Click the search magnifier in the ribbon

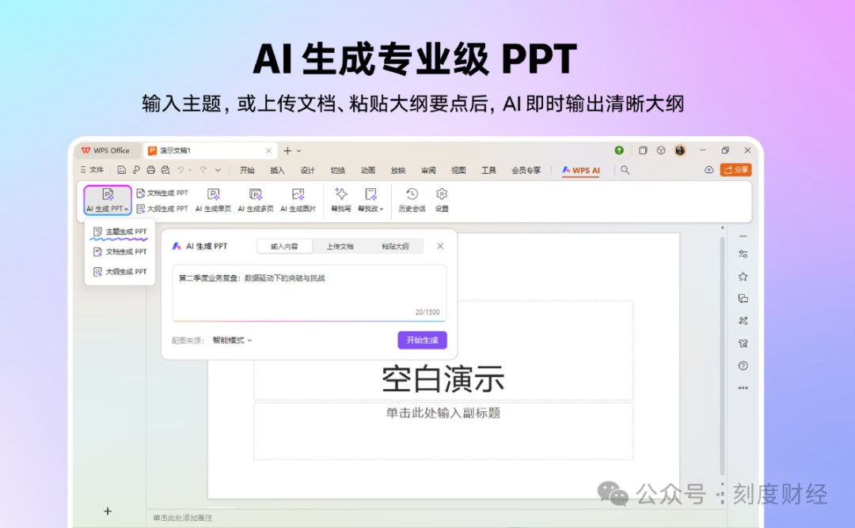click(x=625, y=169)
